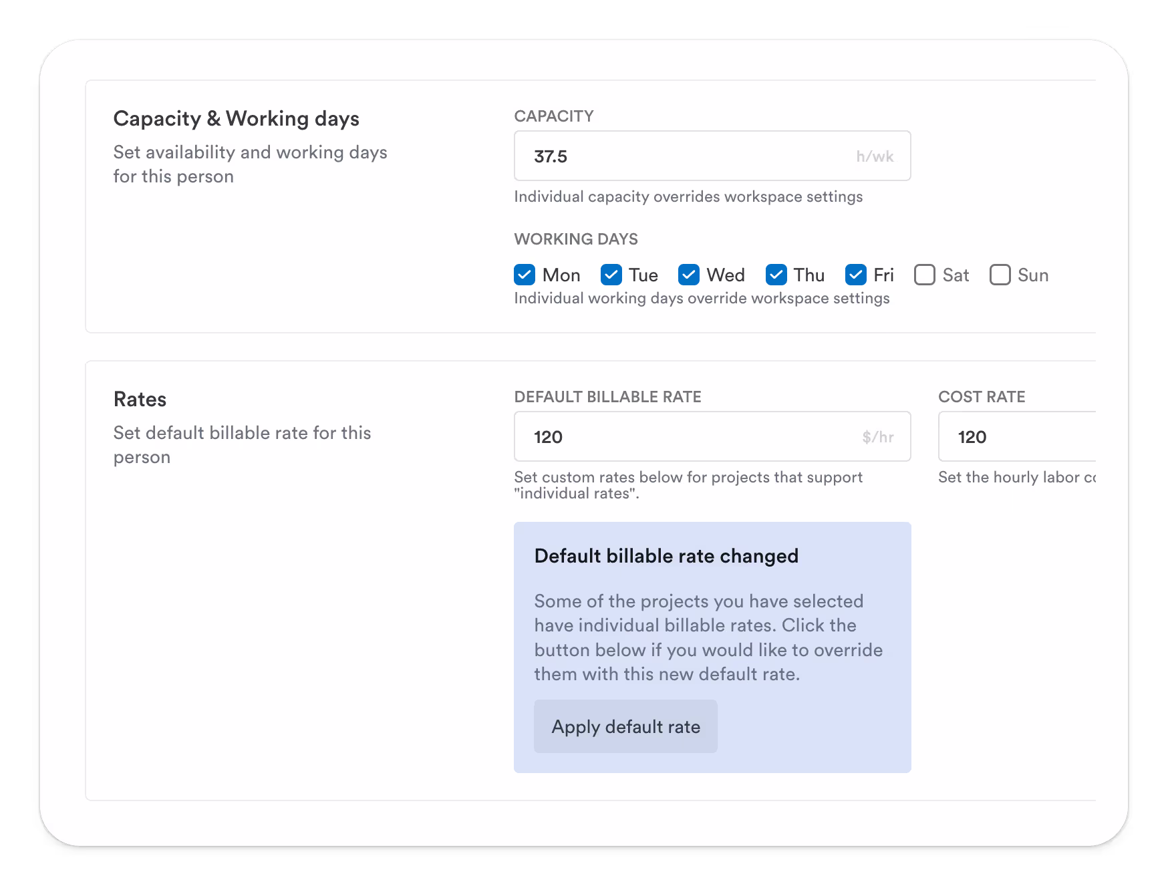Uncheck the Thu working day

pyautogui.click(x=776, y=275)
